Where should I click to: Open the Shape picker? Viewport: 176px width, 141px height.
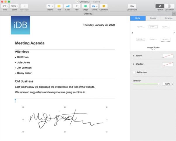pos(85,6)
